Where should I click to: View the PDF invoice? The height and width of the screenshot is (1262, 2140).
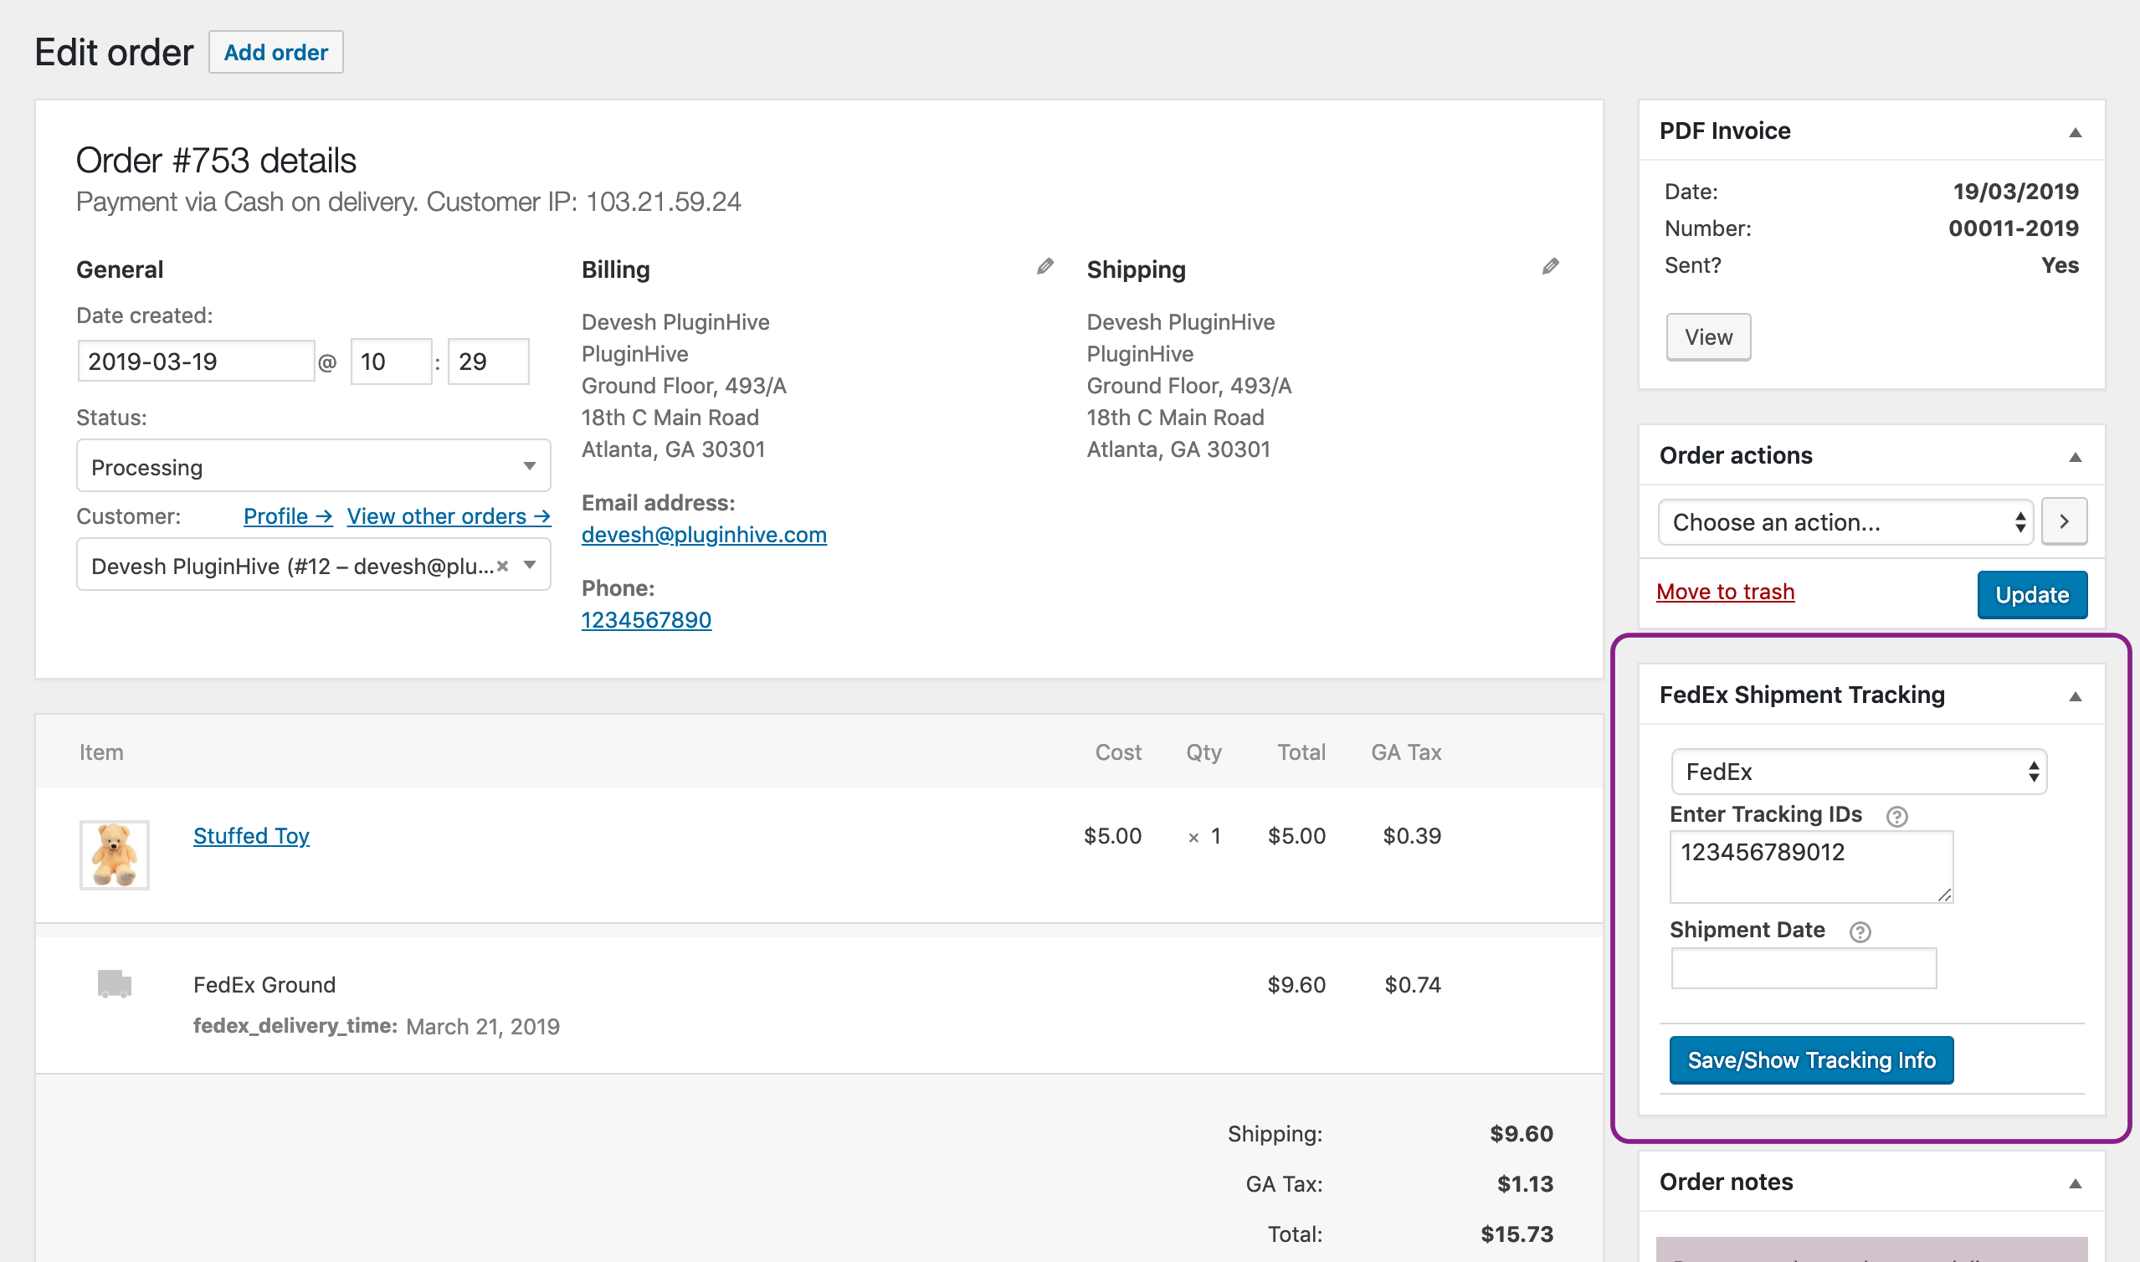1708,336
